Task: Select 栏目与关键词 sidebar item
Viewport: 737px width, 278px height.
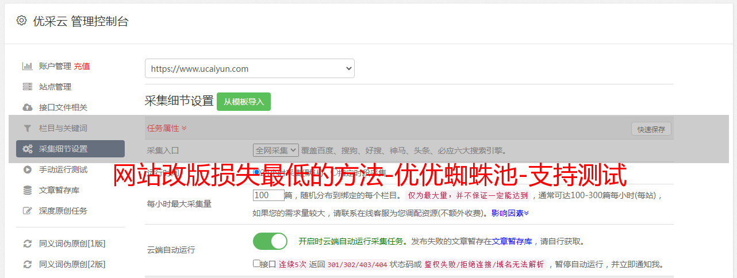Action: [x=63, y=128]
